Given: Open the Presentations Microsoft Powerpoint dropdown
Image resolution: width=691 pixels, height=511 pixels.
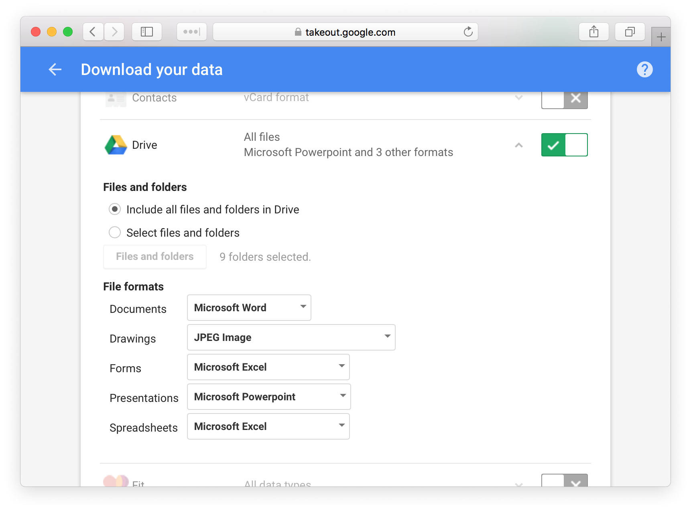Looking at the screenshot, I should pyautogui.click(x=268, y=396).
